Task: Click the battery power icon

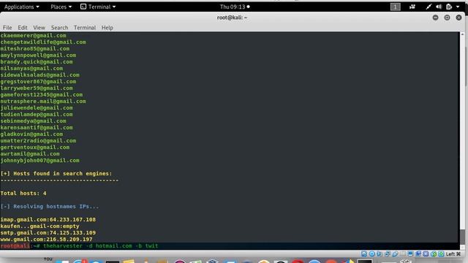Action: pos(449,7)
